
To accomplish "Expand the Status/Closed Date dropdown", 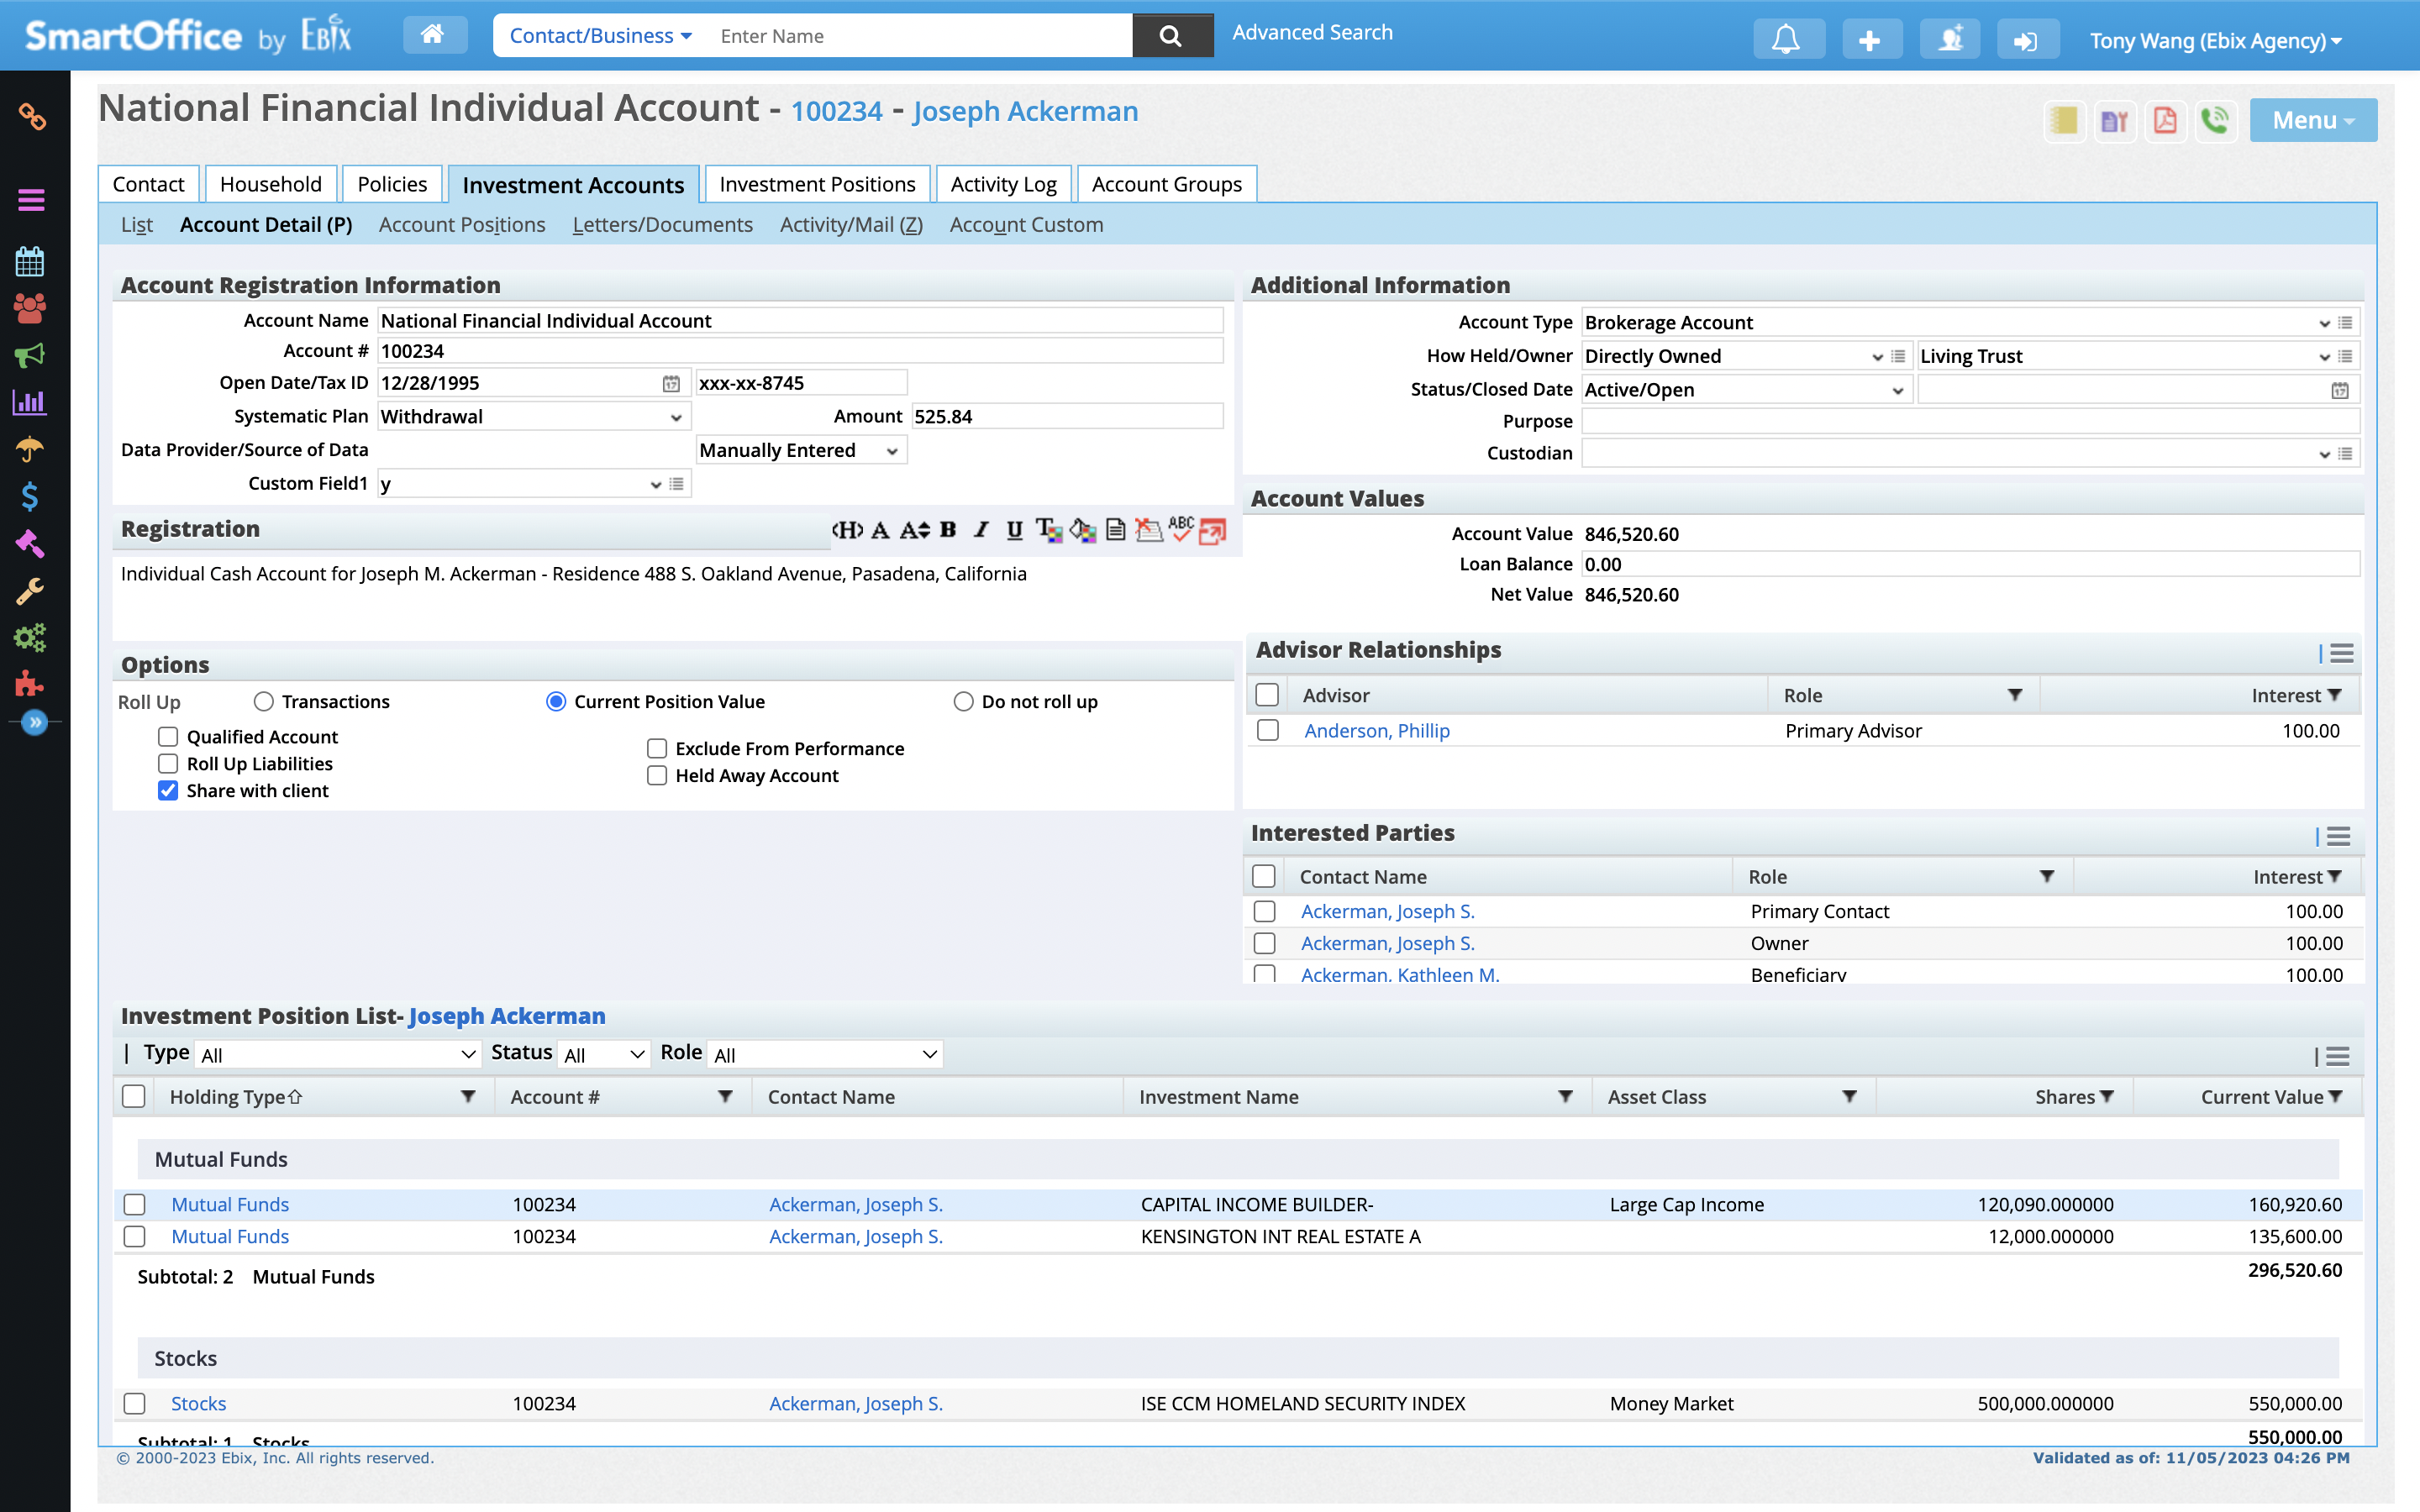I will (1745, 390).
